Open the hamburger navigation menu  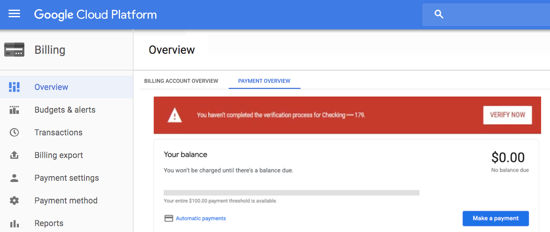click(14, 14)
